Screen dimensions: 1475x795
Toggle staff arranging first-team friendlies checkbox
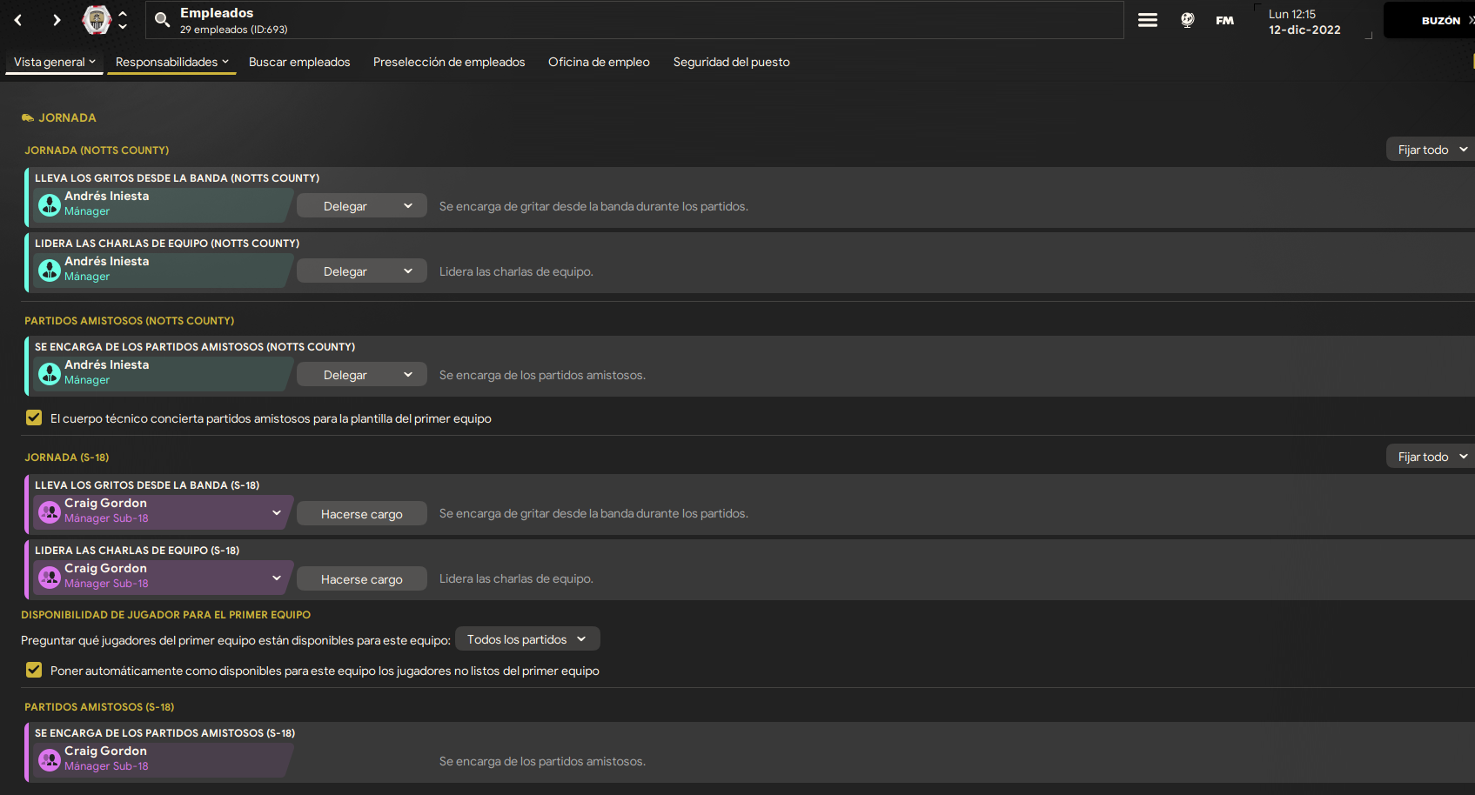[34, 418]
